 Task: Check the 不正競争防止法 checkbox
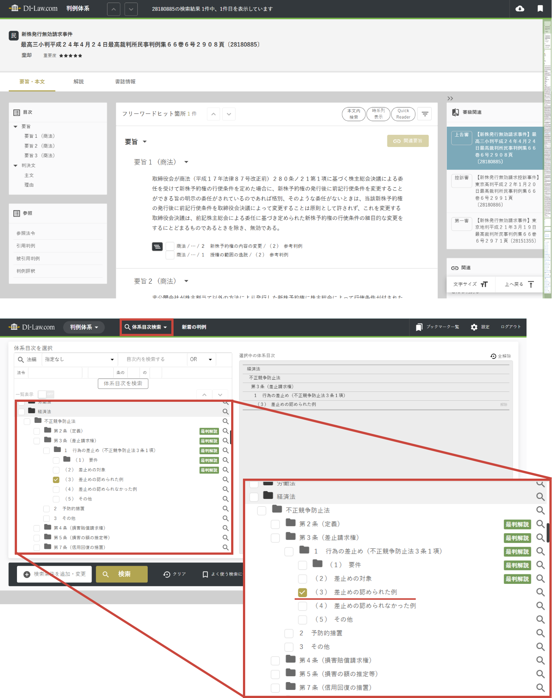tap(27, 421)
